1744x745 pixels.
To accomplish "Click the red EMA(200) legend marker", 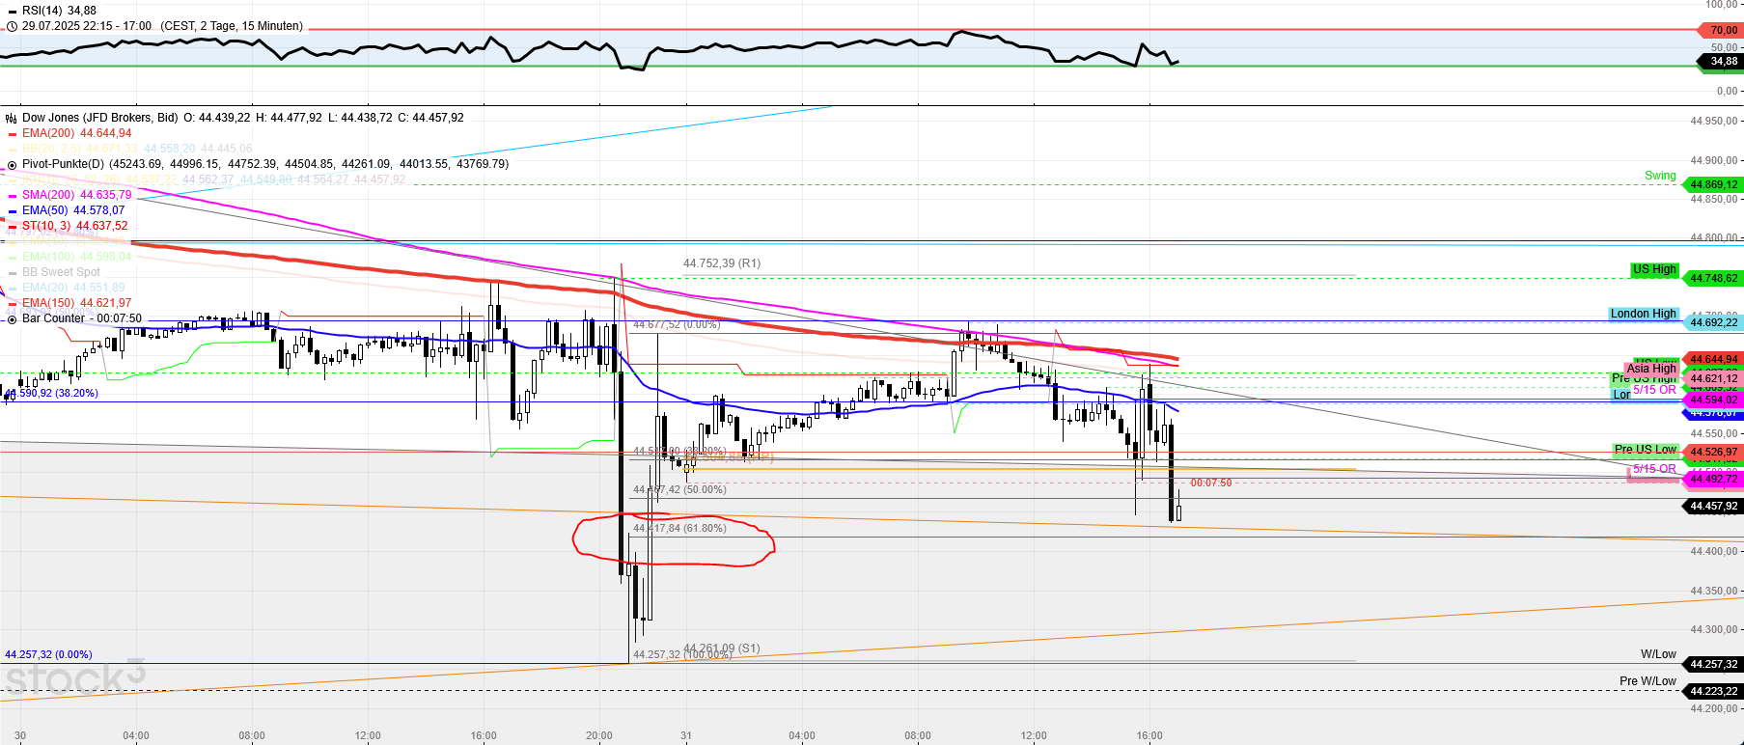I will pyautogui.click(x=12, y=133).
